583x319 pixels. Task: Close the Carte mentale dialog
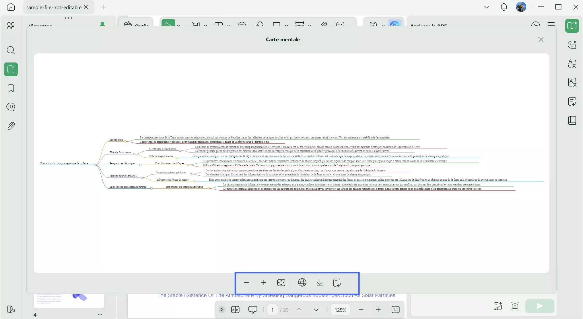click(x=541, y=40)
